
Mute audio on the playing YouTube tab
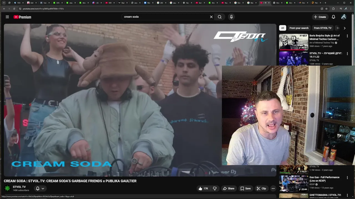coord(266,3)
